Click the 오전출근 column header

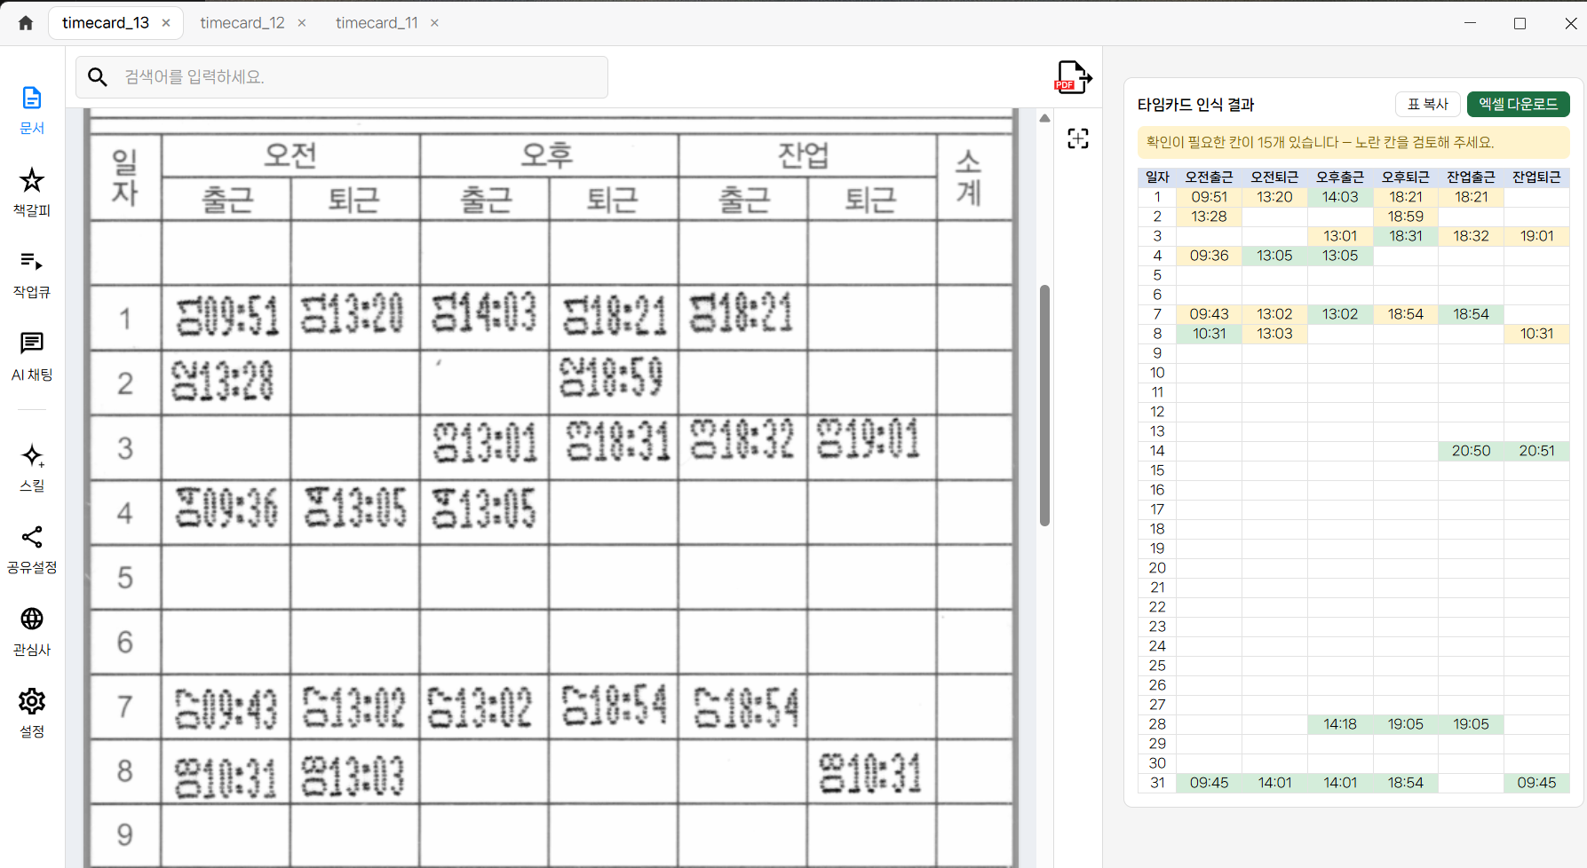pyautogui.click(x=1210, y=178)
